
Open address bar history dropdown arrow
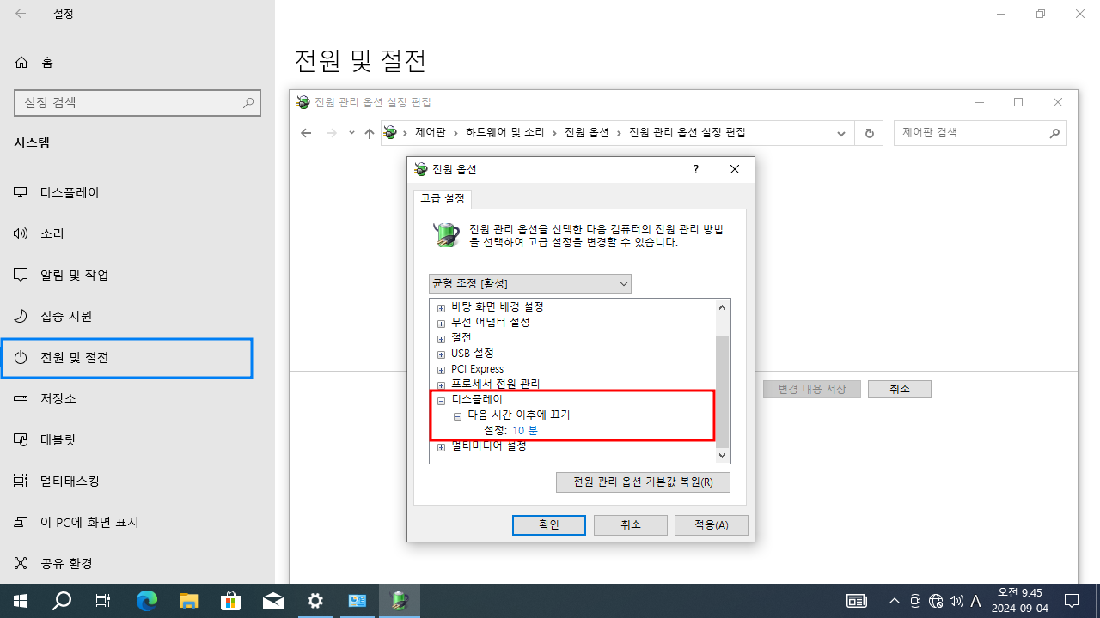(x=841, y=133)
